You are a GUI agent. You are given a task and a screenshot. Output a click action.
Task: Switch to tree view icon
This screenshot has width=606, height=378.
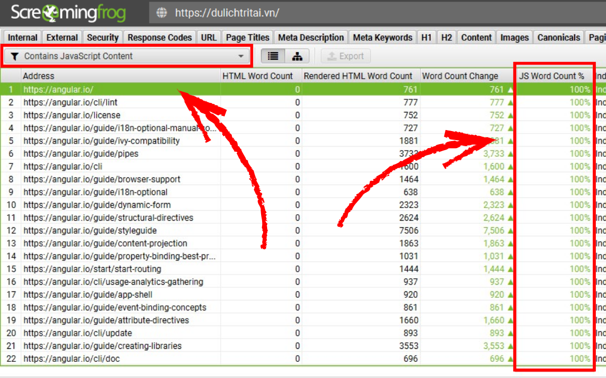point(297,56)
